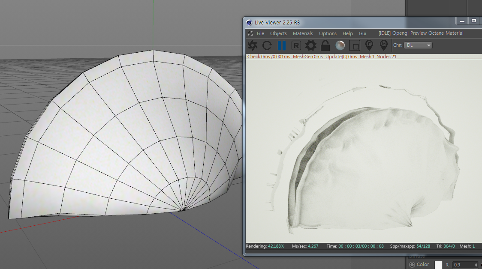Open the Chn channel dropdown showing DL

coord(418,45)
